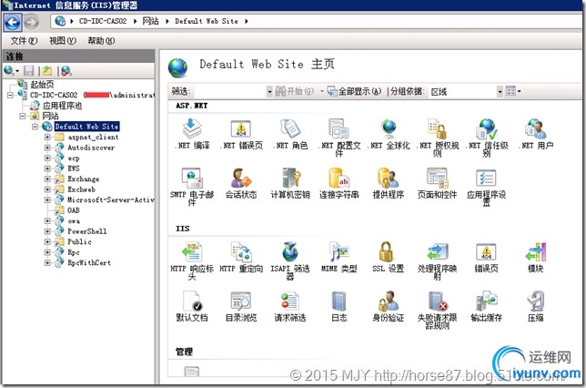Image resolution: width=586 pixels, height=388 pixels.
Task: Open 页面和控件 feature icon
Action: tap(438, 183)
